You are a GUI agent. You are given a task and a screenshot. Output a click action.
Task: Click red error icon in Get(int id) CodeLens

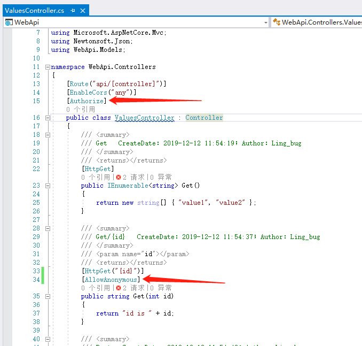pos(119,288)
